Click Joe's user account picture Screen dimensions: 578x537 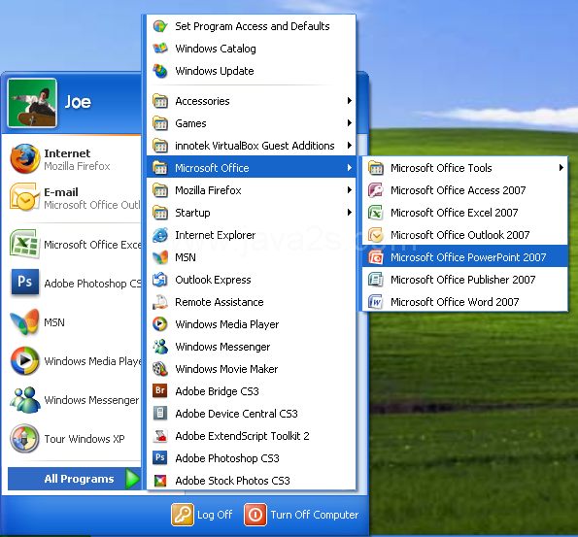(x=32, y=103)
